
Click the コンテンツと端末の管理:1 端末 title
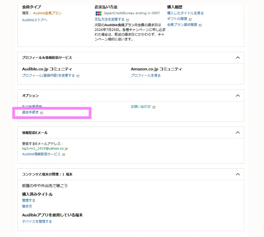(x=47, y=174)
